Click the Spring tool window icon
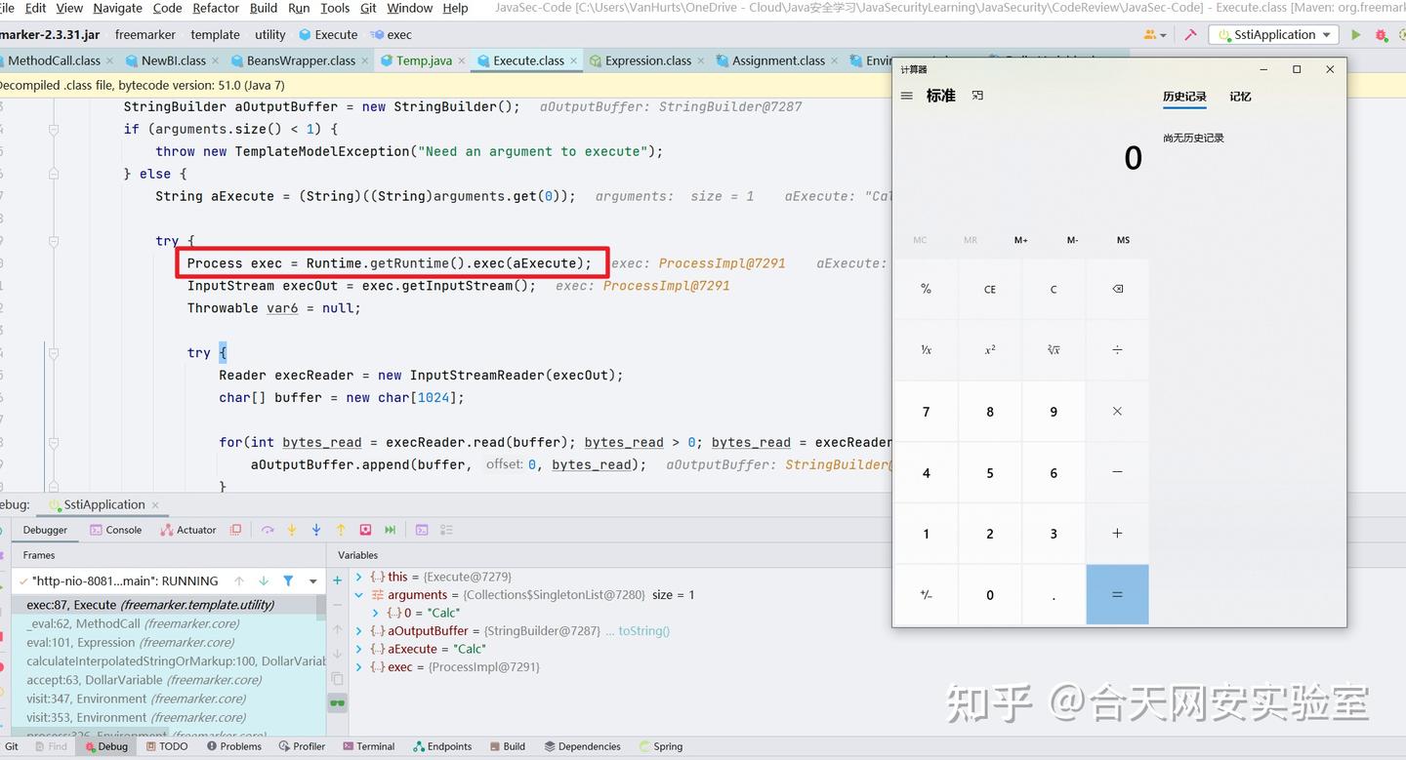The width and height of the screenshot is (1406, 760). coord(661,746)
